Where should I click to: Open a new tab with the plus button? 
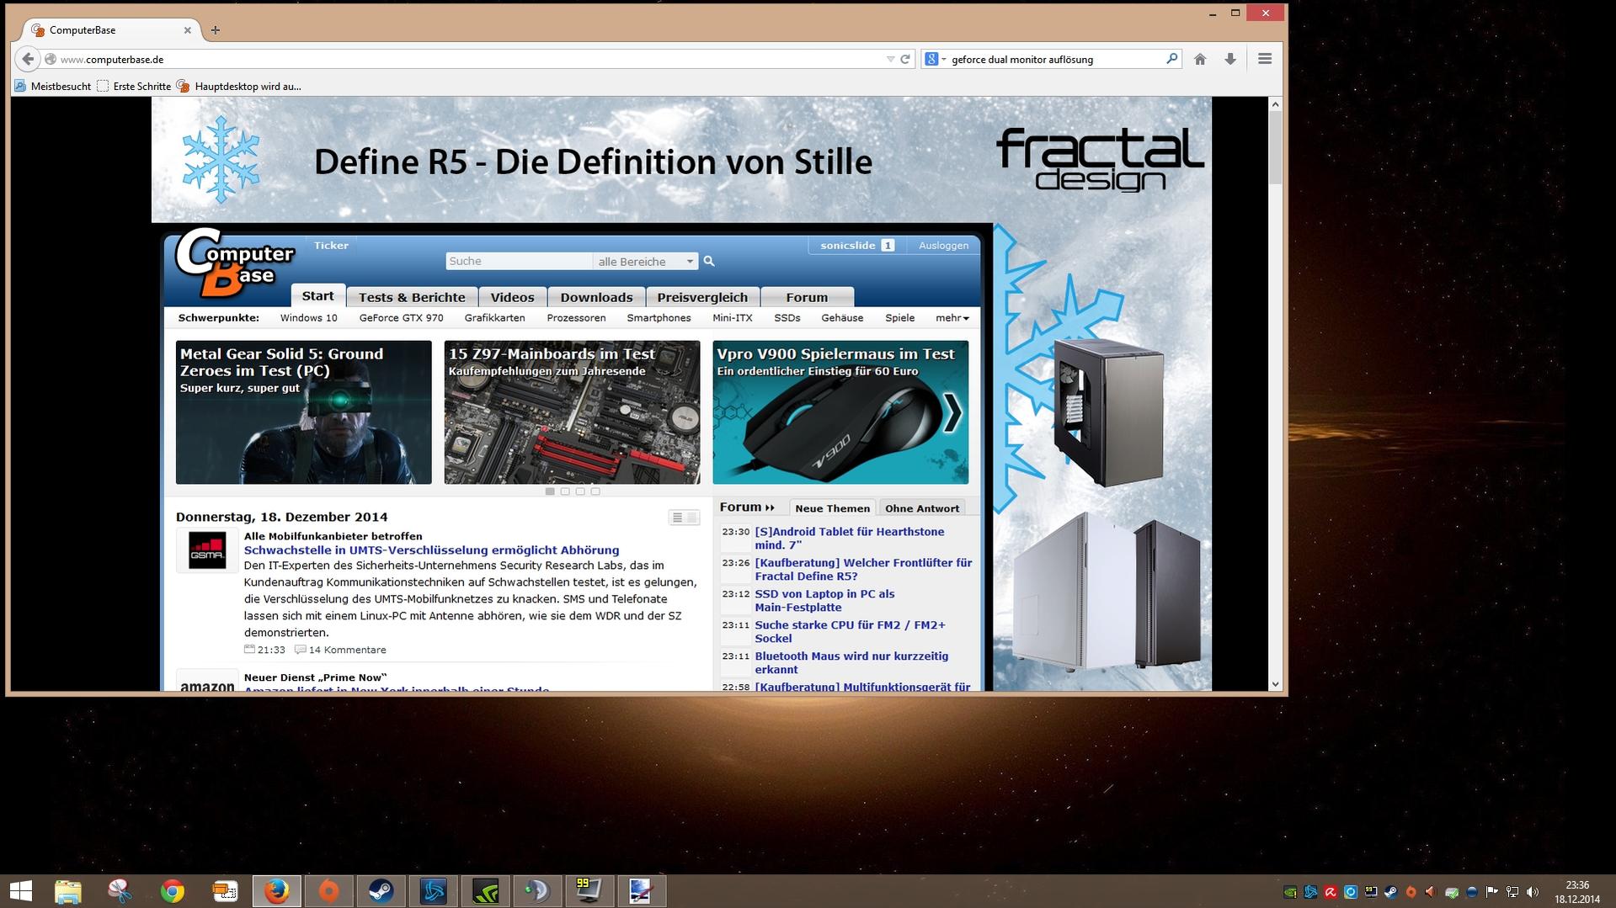click(x=216, y=30)
